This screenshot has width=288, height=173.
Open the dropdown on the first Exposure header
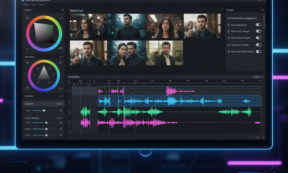coord(61,96)
